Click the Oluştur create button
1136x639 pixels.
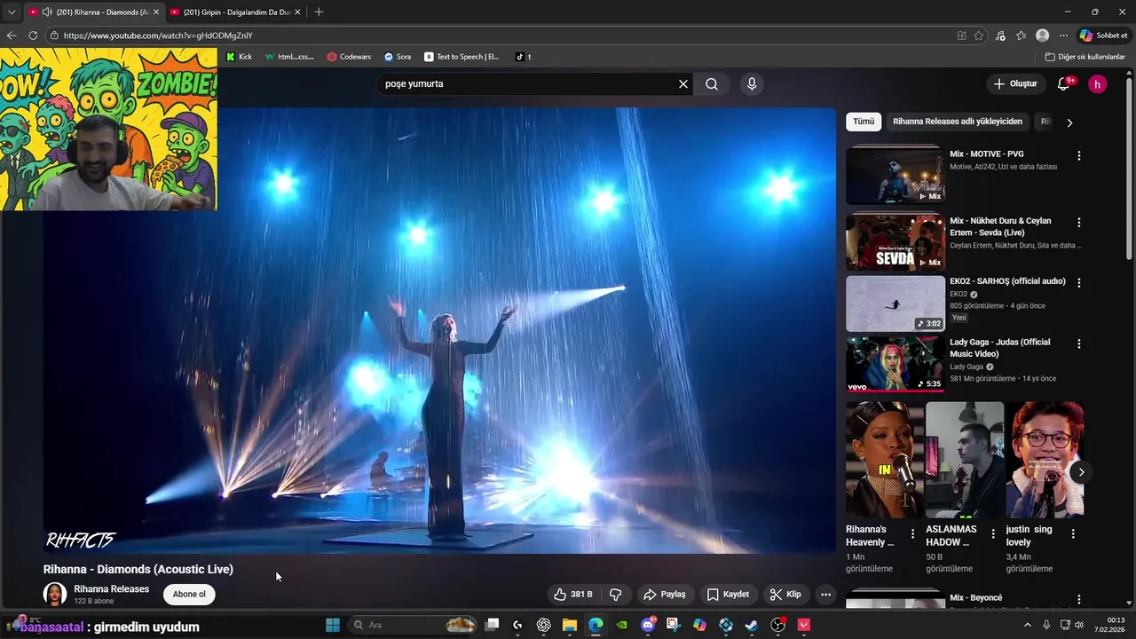[x=1015, y=83]
